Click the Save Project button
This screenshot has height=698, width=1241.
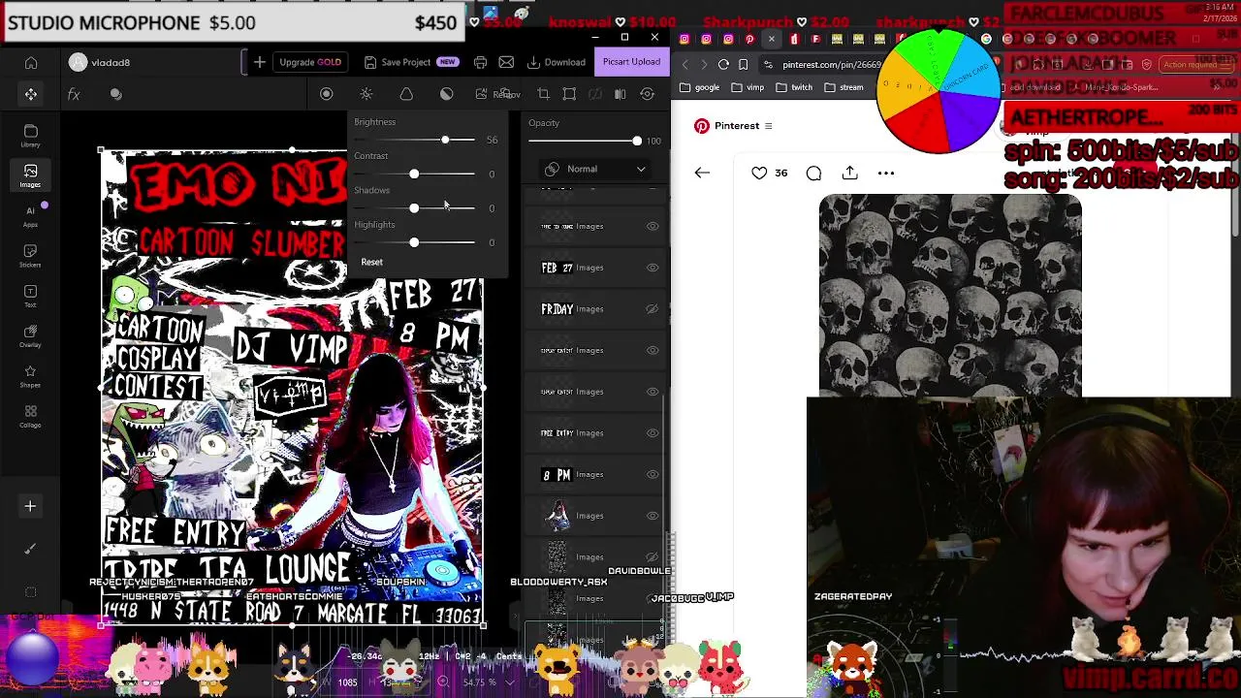click(410, 62)
